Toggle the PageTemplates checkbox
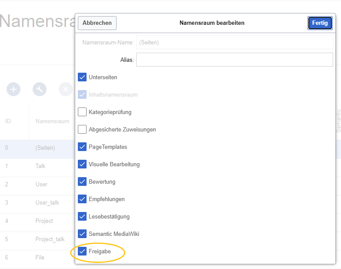The width and height of the screenshot is (341, 269). point(82,147)
